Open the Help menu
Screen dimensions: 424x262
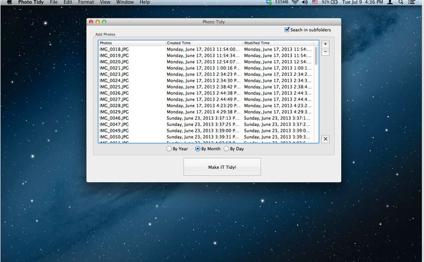[145, 2]
